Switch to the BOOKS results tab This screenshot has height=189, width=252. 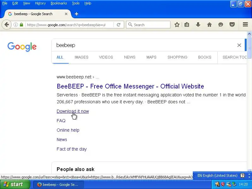click(204, 57)
